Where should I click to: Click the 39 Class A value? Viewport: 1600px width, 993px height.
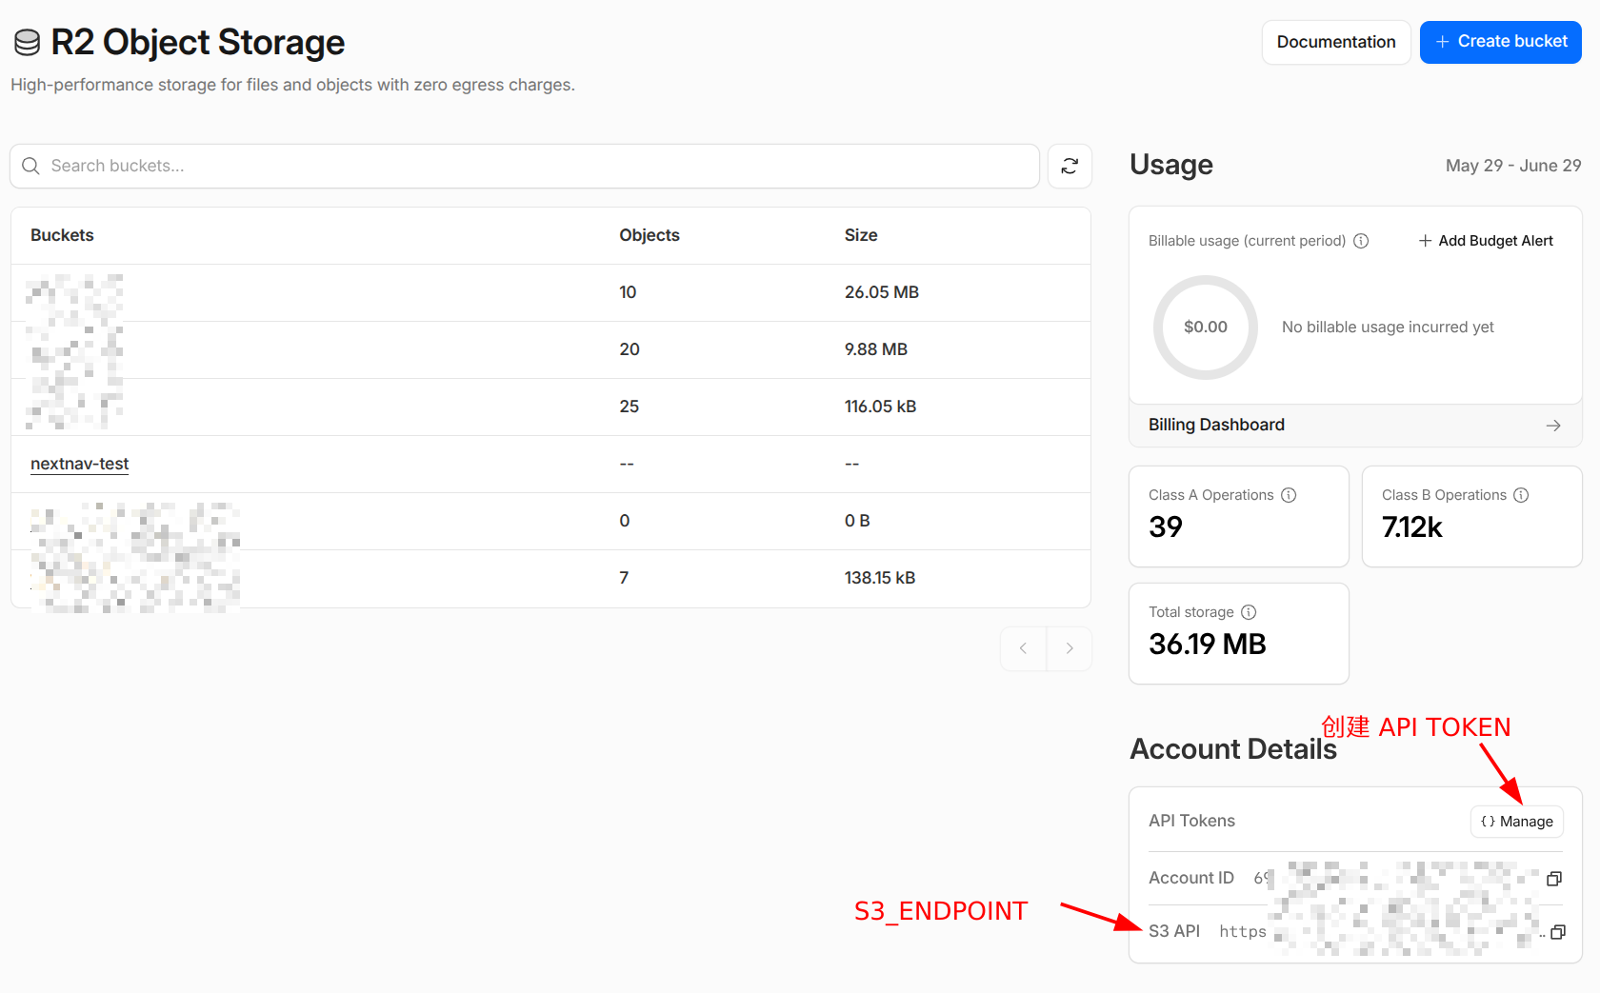click(1166, 527)
